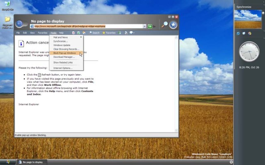Click the green Refresh toolbar icon
The image size is (265, 165).
click(x=79, y=33)
